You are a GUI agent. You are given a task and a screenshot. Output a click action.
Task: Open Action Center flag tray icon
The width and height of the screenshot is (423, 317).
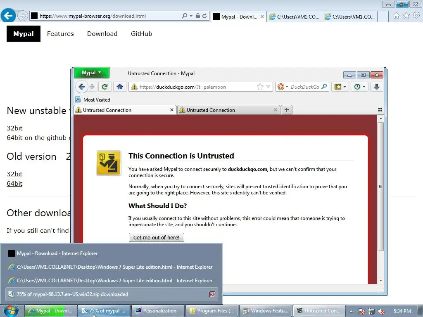click(x=361, y=311)
